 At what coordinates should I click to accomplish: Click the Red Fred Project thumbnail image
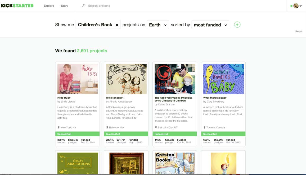[175, 79]
